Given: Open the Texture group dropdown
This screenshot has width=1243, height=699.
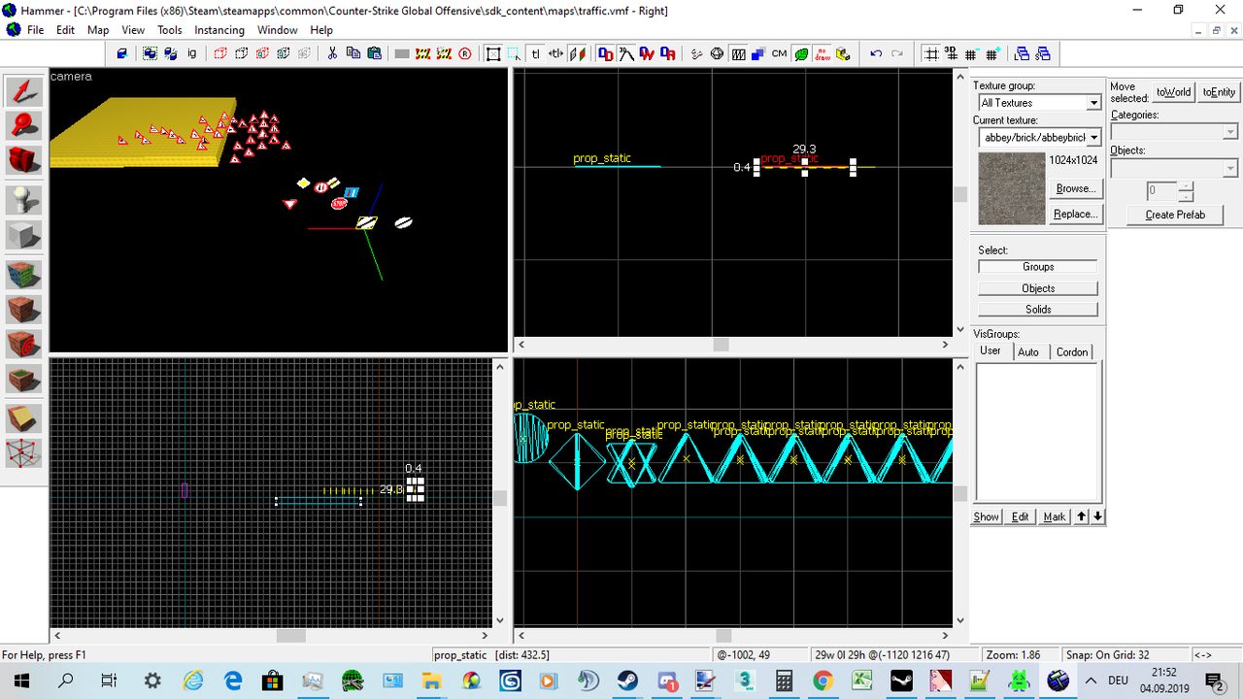Looking at the screenshot, I should [x=1093, y=103].
